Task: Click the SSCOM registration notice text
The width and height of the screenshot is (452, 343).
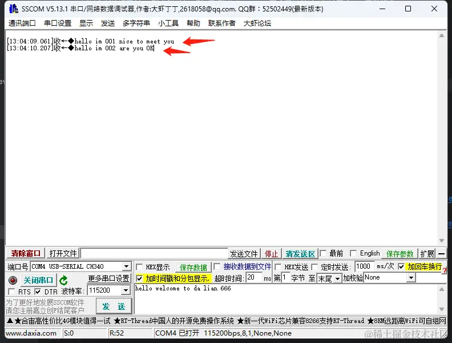Action: point(45,306)
